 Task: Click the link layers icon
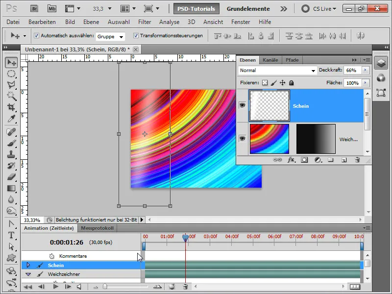tap(277, 160)
